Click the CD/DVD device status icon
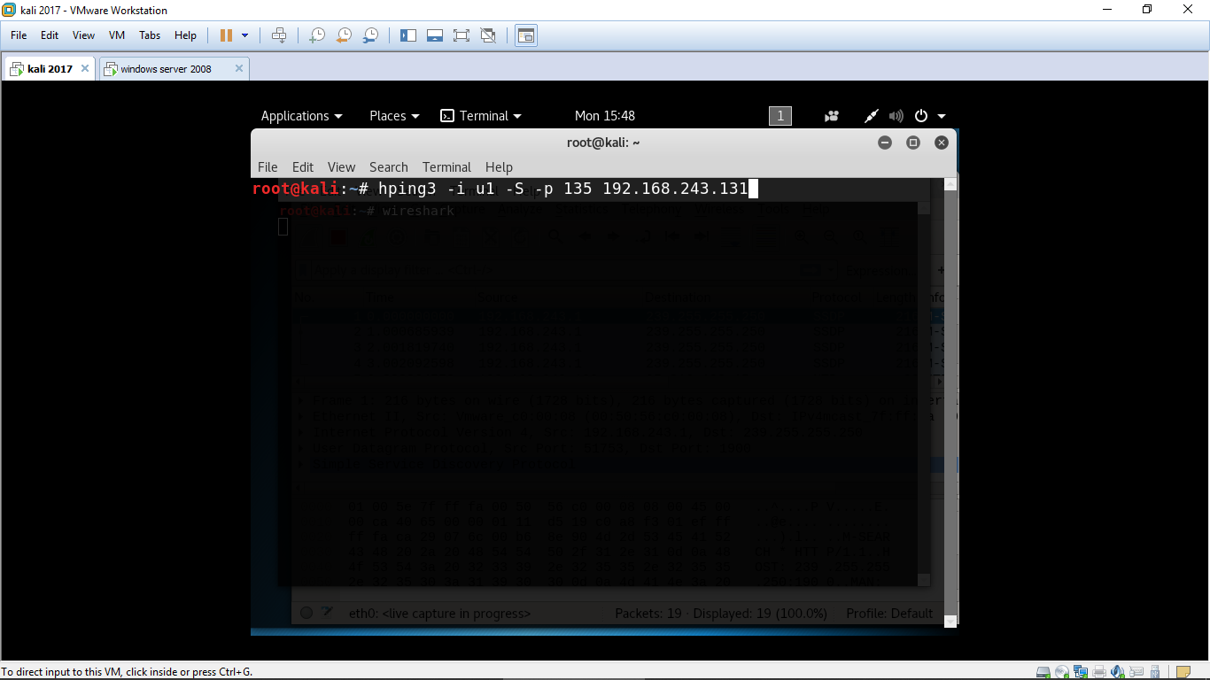 click(x=1062, y=672)
